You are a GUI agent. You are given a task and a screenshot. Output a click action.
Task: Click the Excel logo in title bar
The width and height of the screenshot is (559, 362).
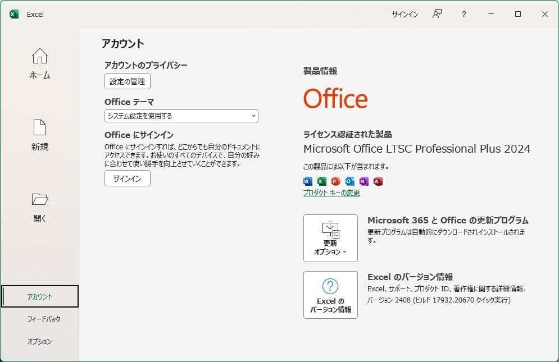coord(14,14)
